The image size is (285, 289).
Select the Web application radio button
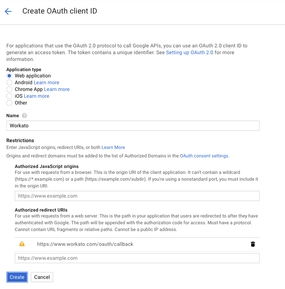[x=9, y=76]
